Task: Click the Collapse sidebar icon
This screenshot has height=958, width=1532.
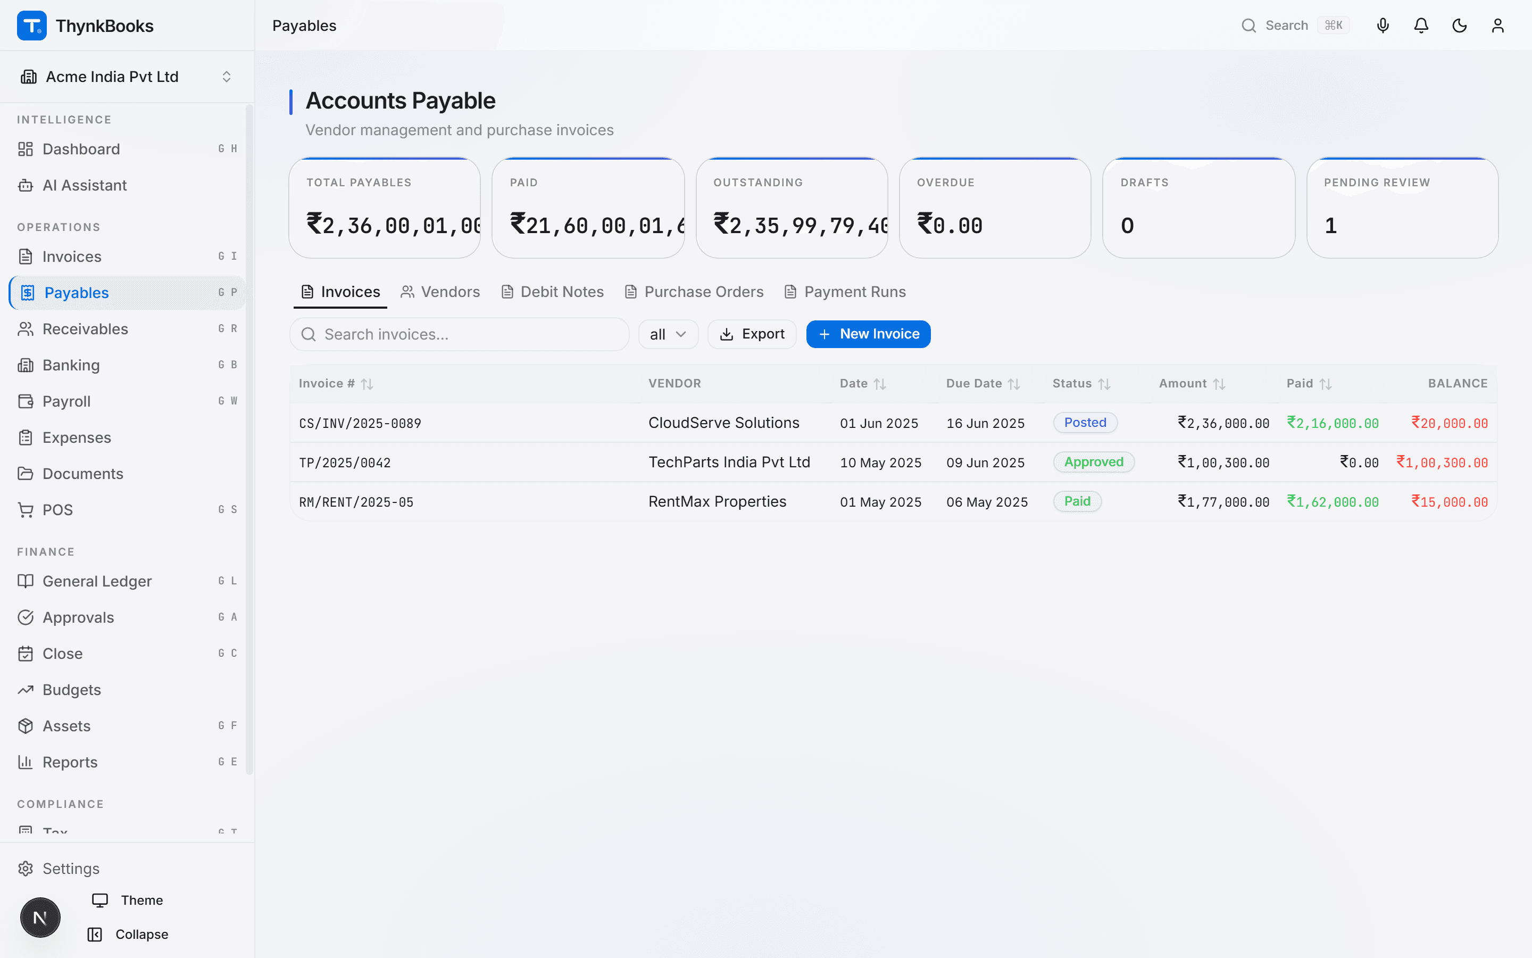Action: coord(95,934)
